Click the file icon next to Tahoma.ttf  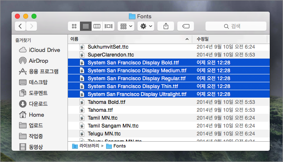(x=82, y=110)
